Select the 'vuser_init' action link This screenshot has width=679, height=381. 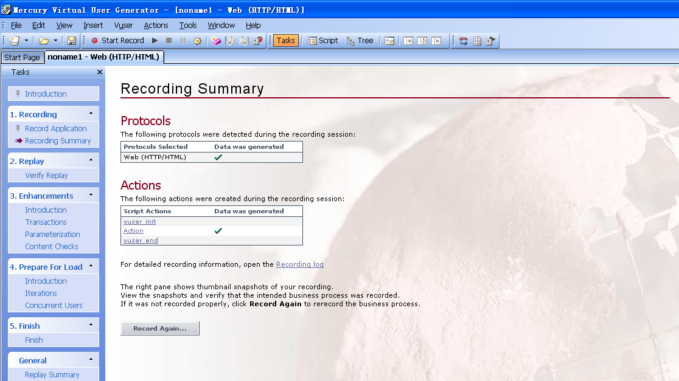tap(139, 221)
